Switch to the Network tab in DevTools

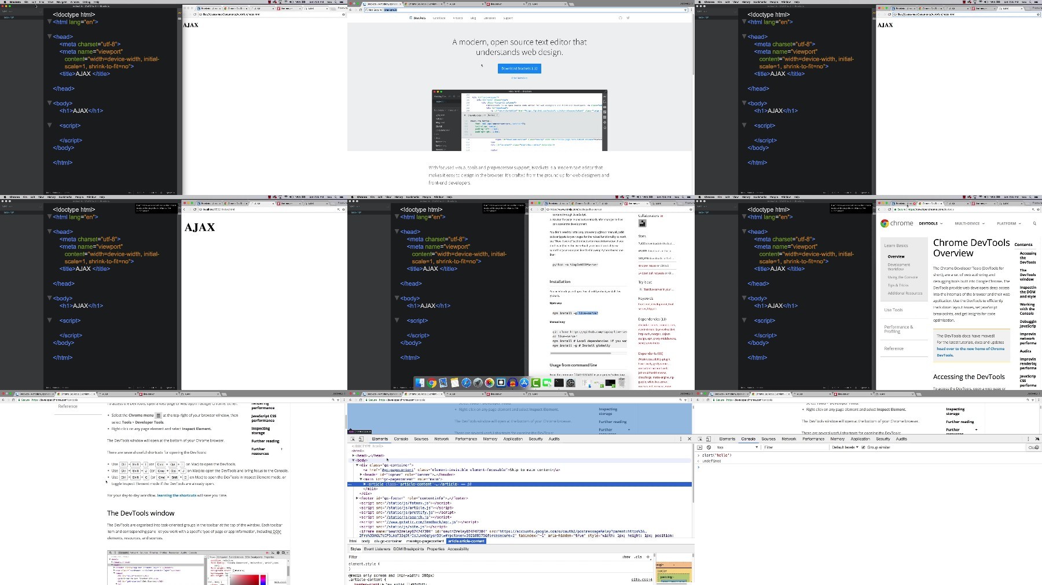tap(442, 439)
